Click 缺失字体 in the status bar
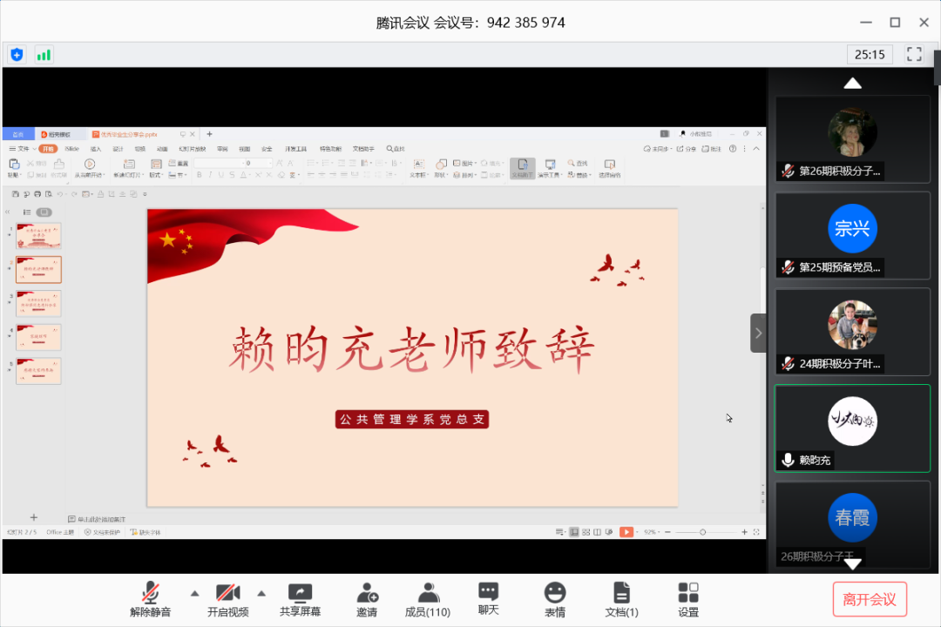The image size is (941, 627). coord(146,529)
